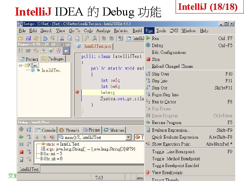Open the IntelliJ run configuration box
Screen dimensions: 244x183
point(135,38)
